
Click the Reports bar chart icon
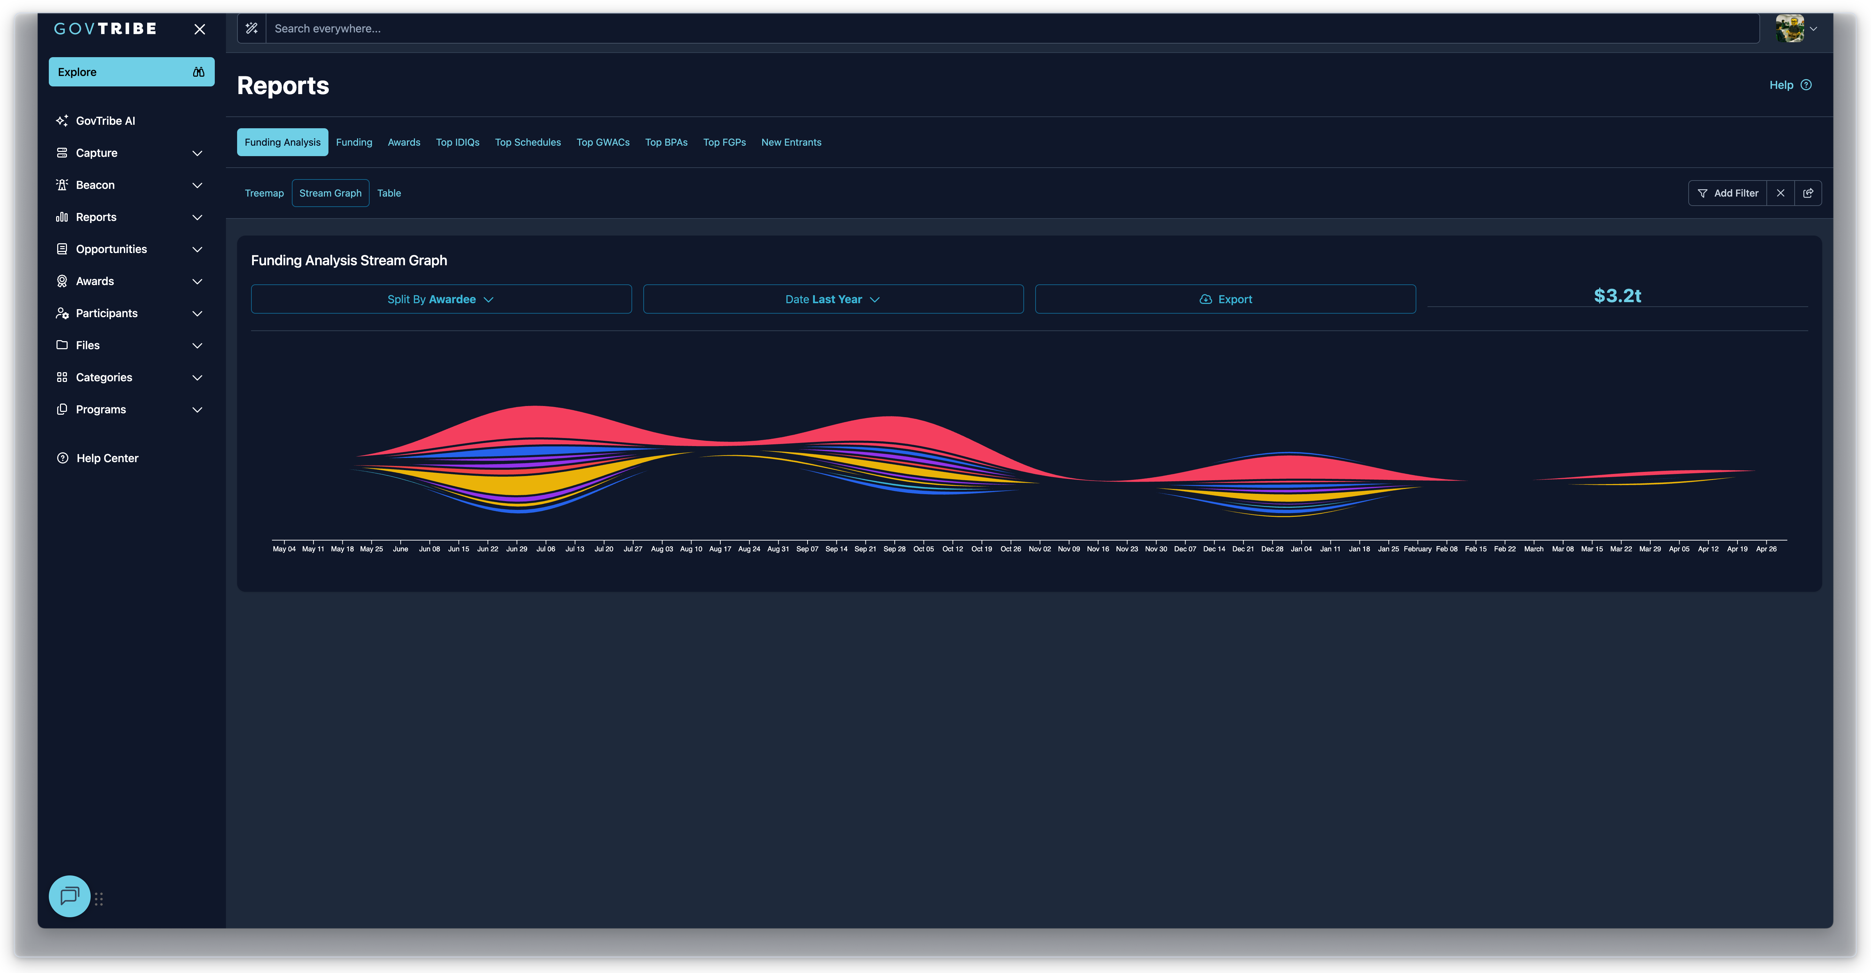pyautogui.click(x=62, y=216)
